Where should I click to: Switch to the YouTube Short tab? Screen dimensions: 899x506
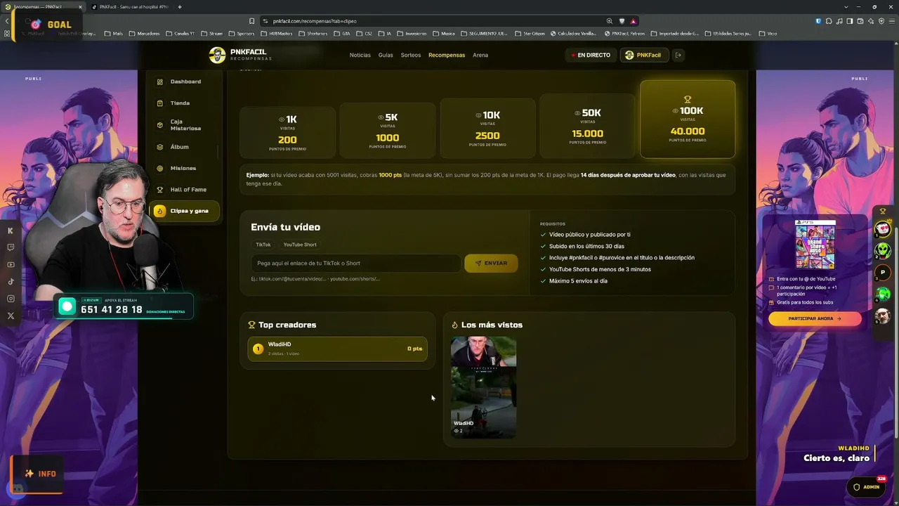point(300,245)
